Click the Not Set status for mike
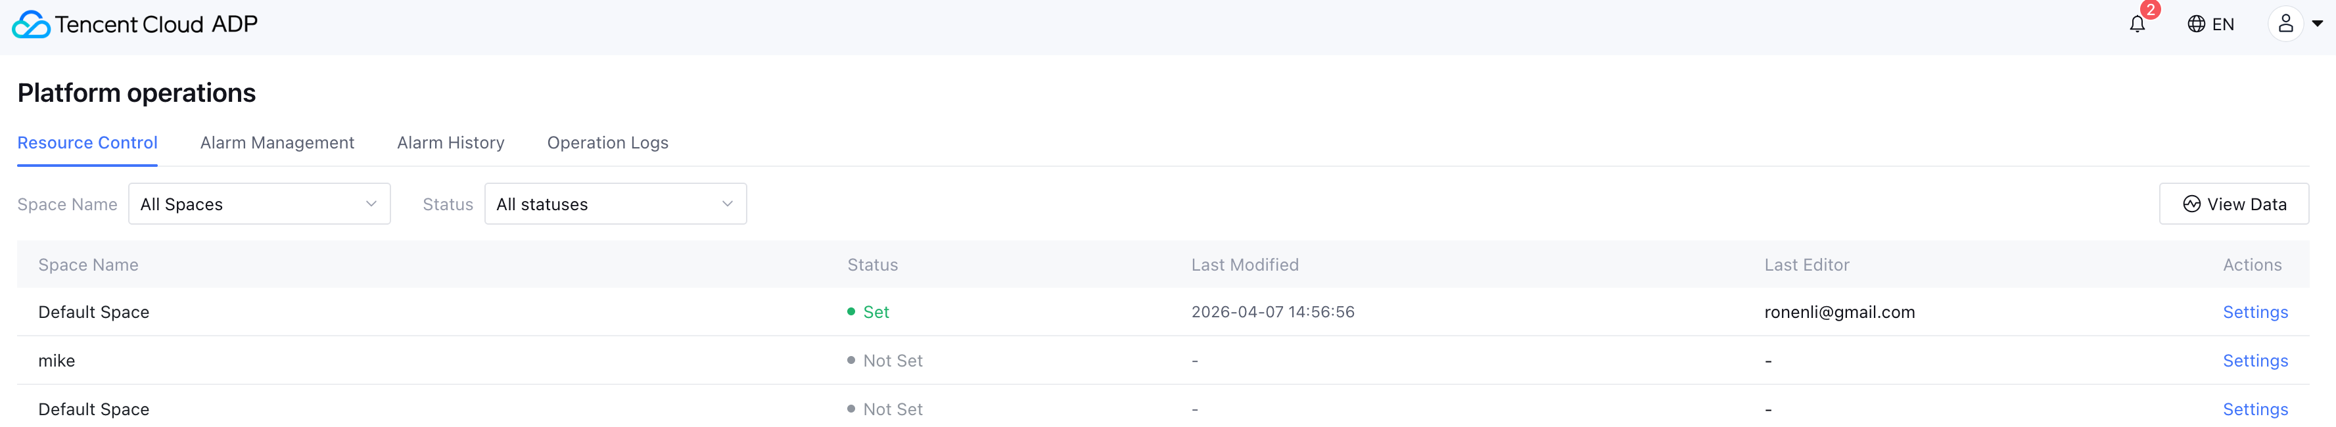Image resolution: width=2336 pixels, height=427 pixels. point(891,361)
